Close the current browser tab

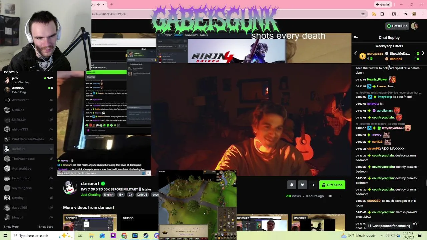click(103, 4)
